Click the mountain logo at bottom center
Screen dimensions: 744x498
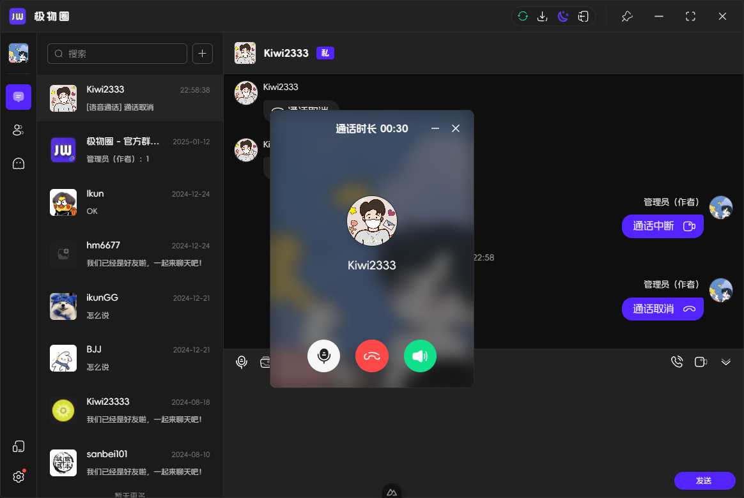point(391,492)
